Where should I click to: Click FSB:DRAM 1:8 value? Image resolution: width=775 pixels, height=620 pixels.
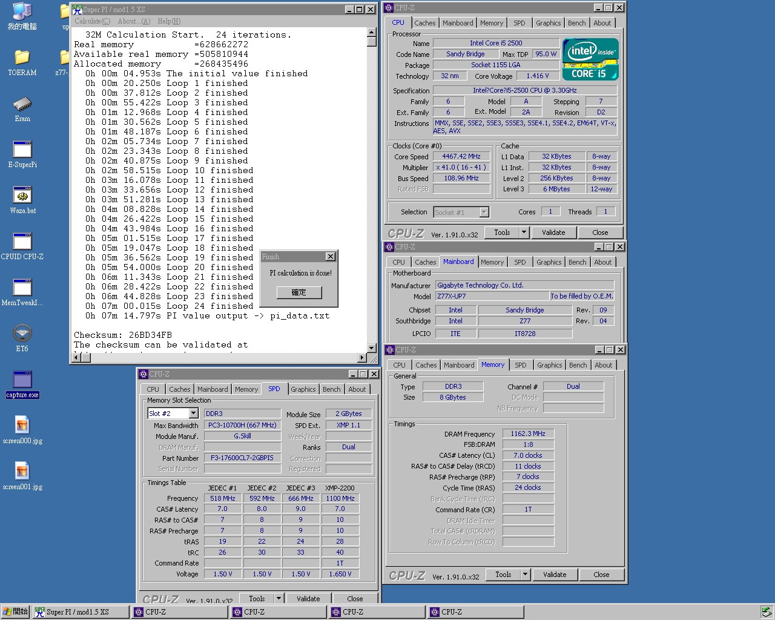(528, 444)
